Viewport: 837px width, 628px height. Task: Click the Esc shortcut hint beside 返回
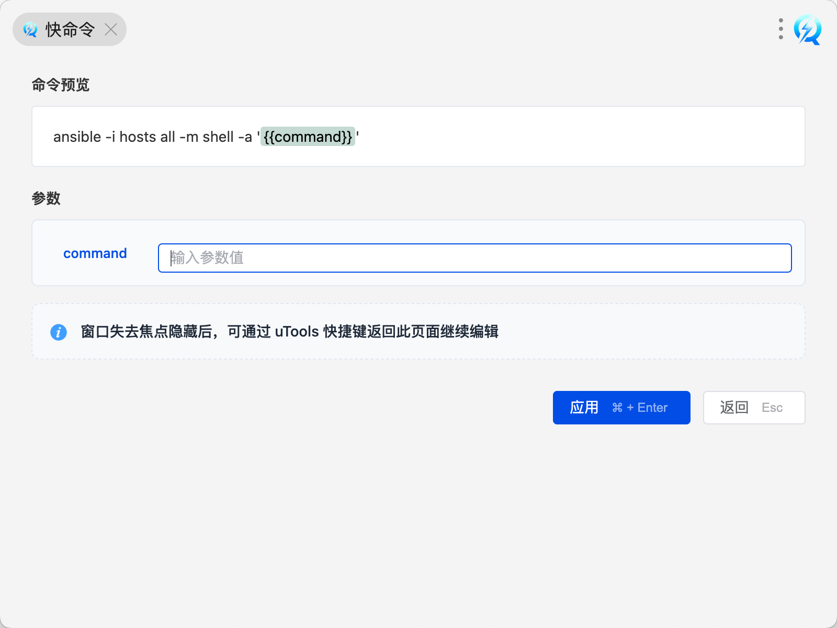click(x=772, y=408)
